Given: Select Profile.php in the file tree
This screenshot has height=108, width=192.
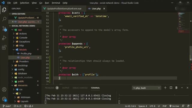Looking at the screenshot, I should tap(26, 53).
